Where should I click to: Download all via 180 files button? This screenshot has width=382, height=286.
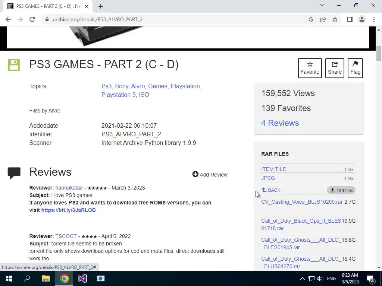341,190
